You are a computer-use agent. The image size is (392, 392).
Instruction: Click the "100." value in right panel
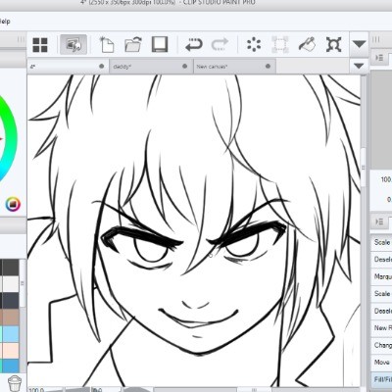tap(386, 179)
